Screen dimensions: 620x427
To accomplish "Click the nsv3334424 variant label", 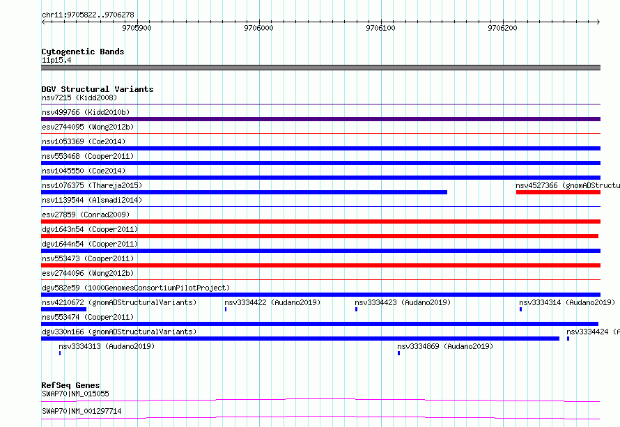I will point(593,332).
